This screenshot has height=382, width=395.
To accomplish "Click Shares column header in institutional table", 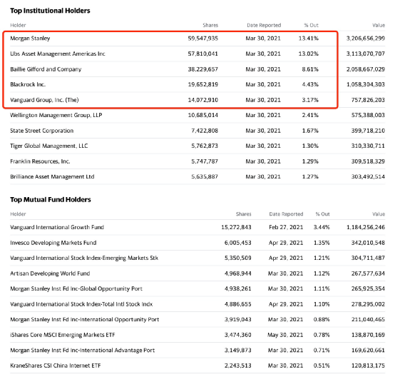I will point(210,25).
